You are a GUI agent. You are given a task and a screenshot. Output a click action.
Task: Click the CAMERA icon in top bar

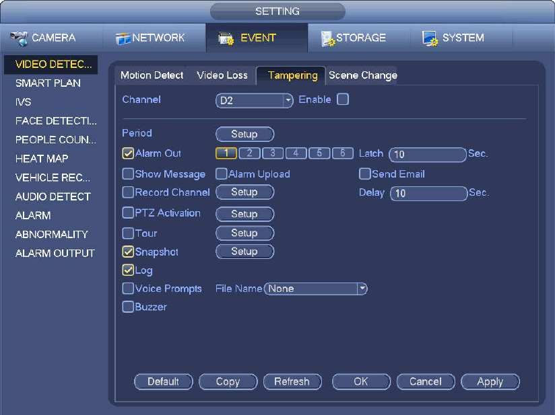coord(19,38)
